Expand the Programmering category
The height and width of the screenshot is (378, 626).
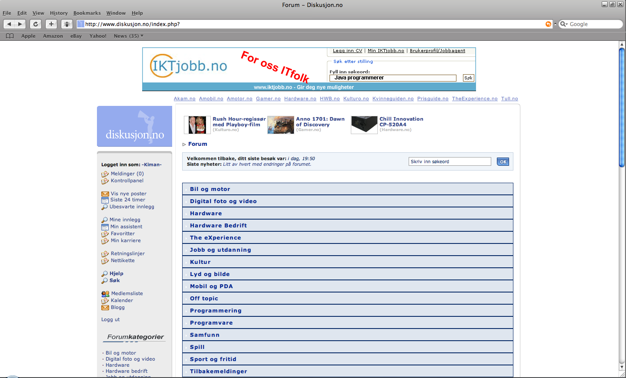[x=348, y=311]
